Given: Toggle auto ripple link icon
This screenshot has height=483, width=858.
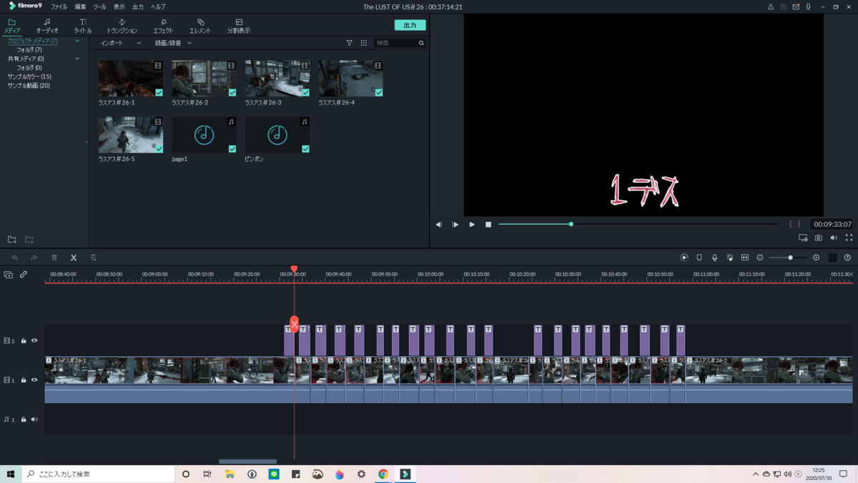Looking at the screenshot, I should point(24,275).
